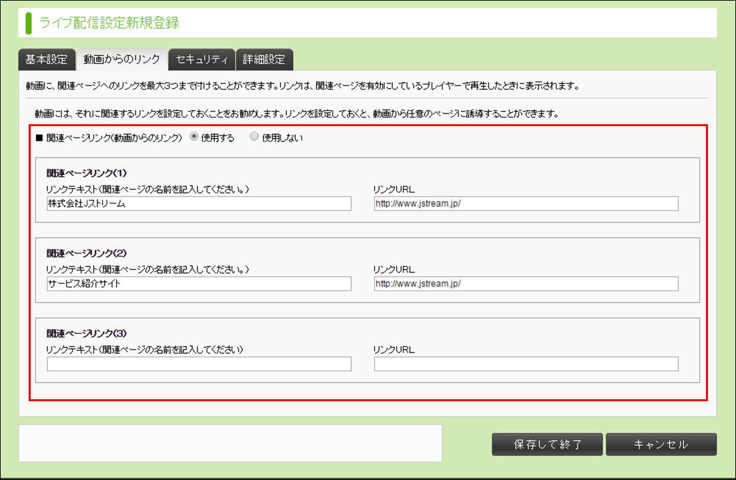Click the リンクURL label in section (2)

pos(394,270)
